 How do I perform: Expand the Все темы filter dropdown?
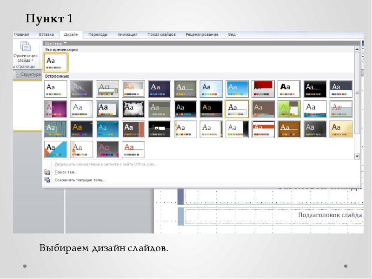[56, 43]
